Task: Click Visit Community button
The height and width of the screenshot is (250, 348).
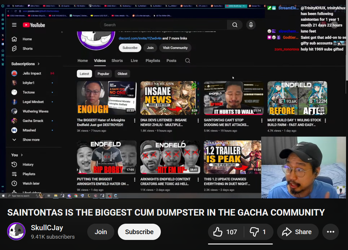Action: coord(175,48)
